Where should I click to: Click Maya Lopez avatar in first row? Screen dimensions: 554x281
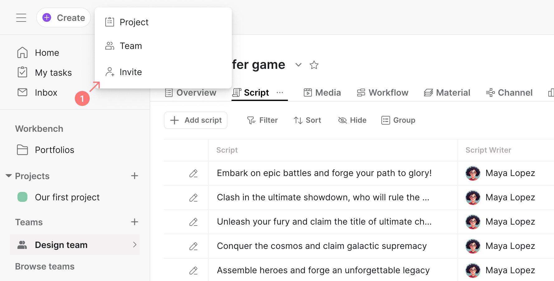pyautogui.click(x=473, y=173)
